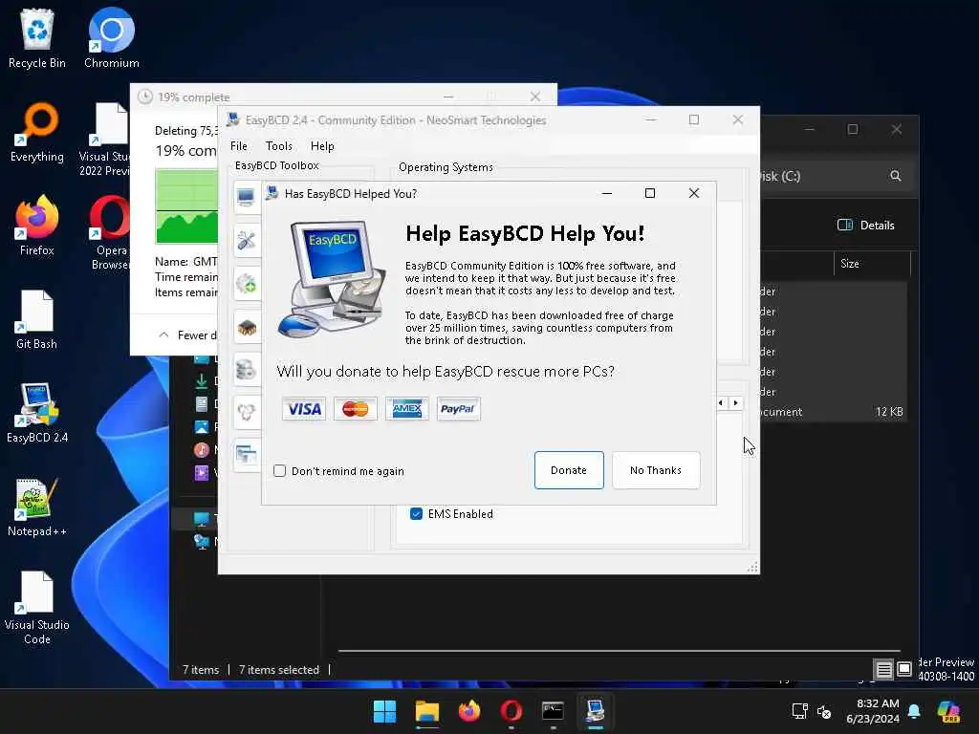
Task: Open network status tray icon
Action: click(800, 711)
